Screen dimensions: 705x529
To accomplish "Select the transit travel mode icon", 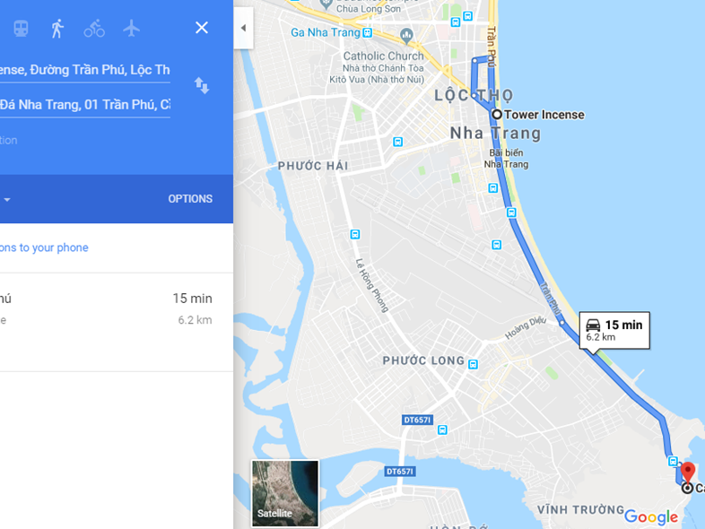I will coord(21,29).
